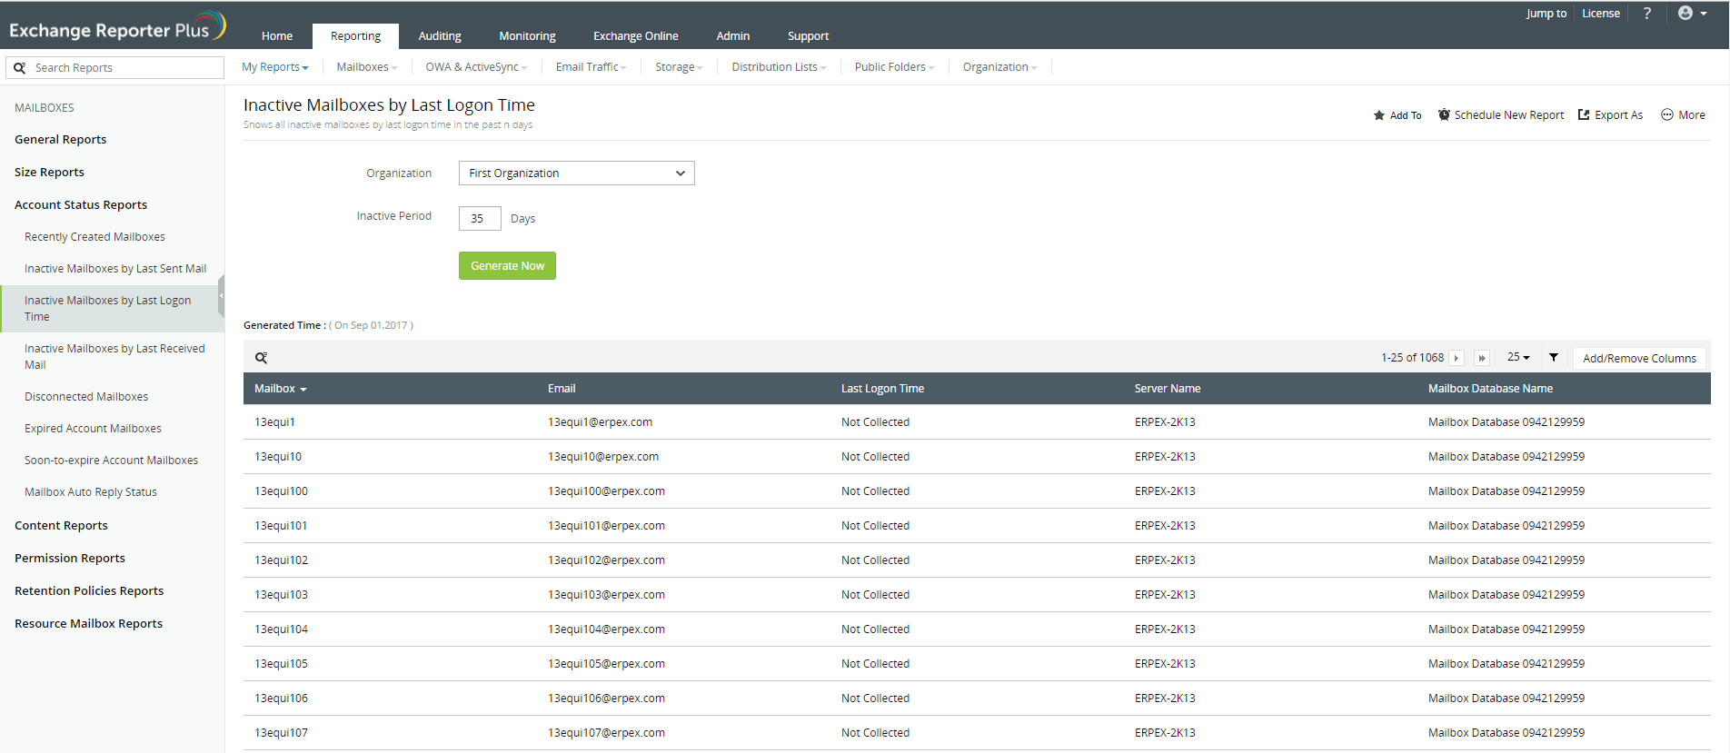The height and width of the screenshot is (753, 1730).
Task: Open Inactive Mailboxes by Last Received Mail
Action: pyautogui.click(x=114, y=357)
